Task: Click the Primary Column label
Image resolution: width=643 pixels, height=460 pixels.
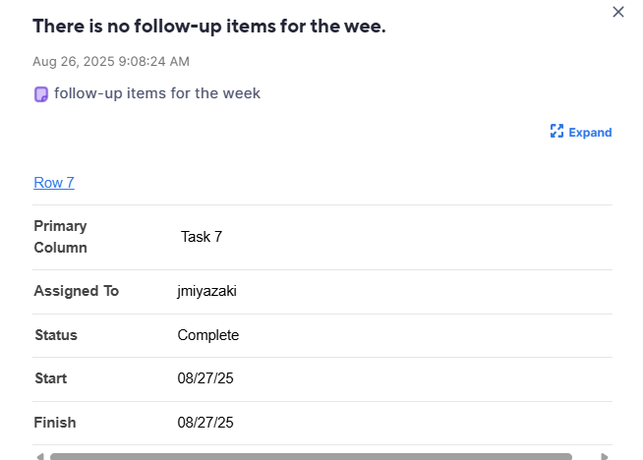Action: tap(60, 237)
